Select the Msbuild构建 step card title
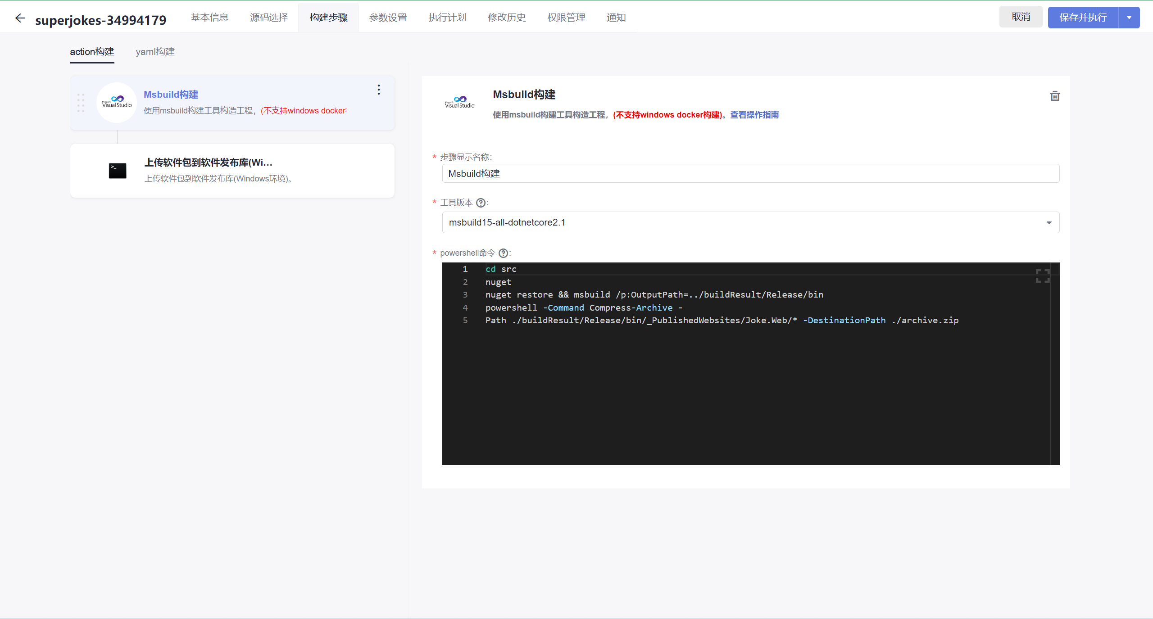Image resolution: width=1153 pixels, height=619 pixels. pos(171,95)
